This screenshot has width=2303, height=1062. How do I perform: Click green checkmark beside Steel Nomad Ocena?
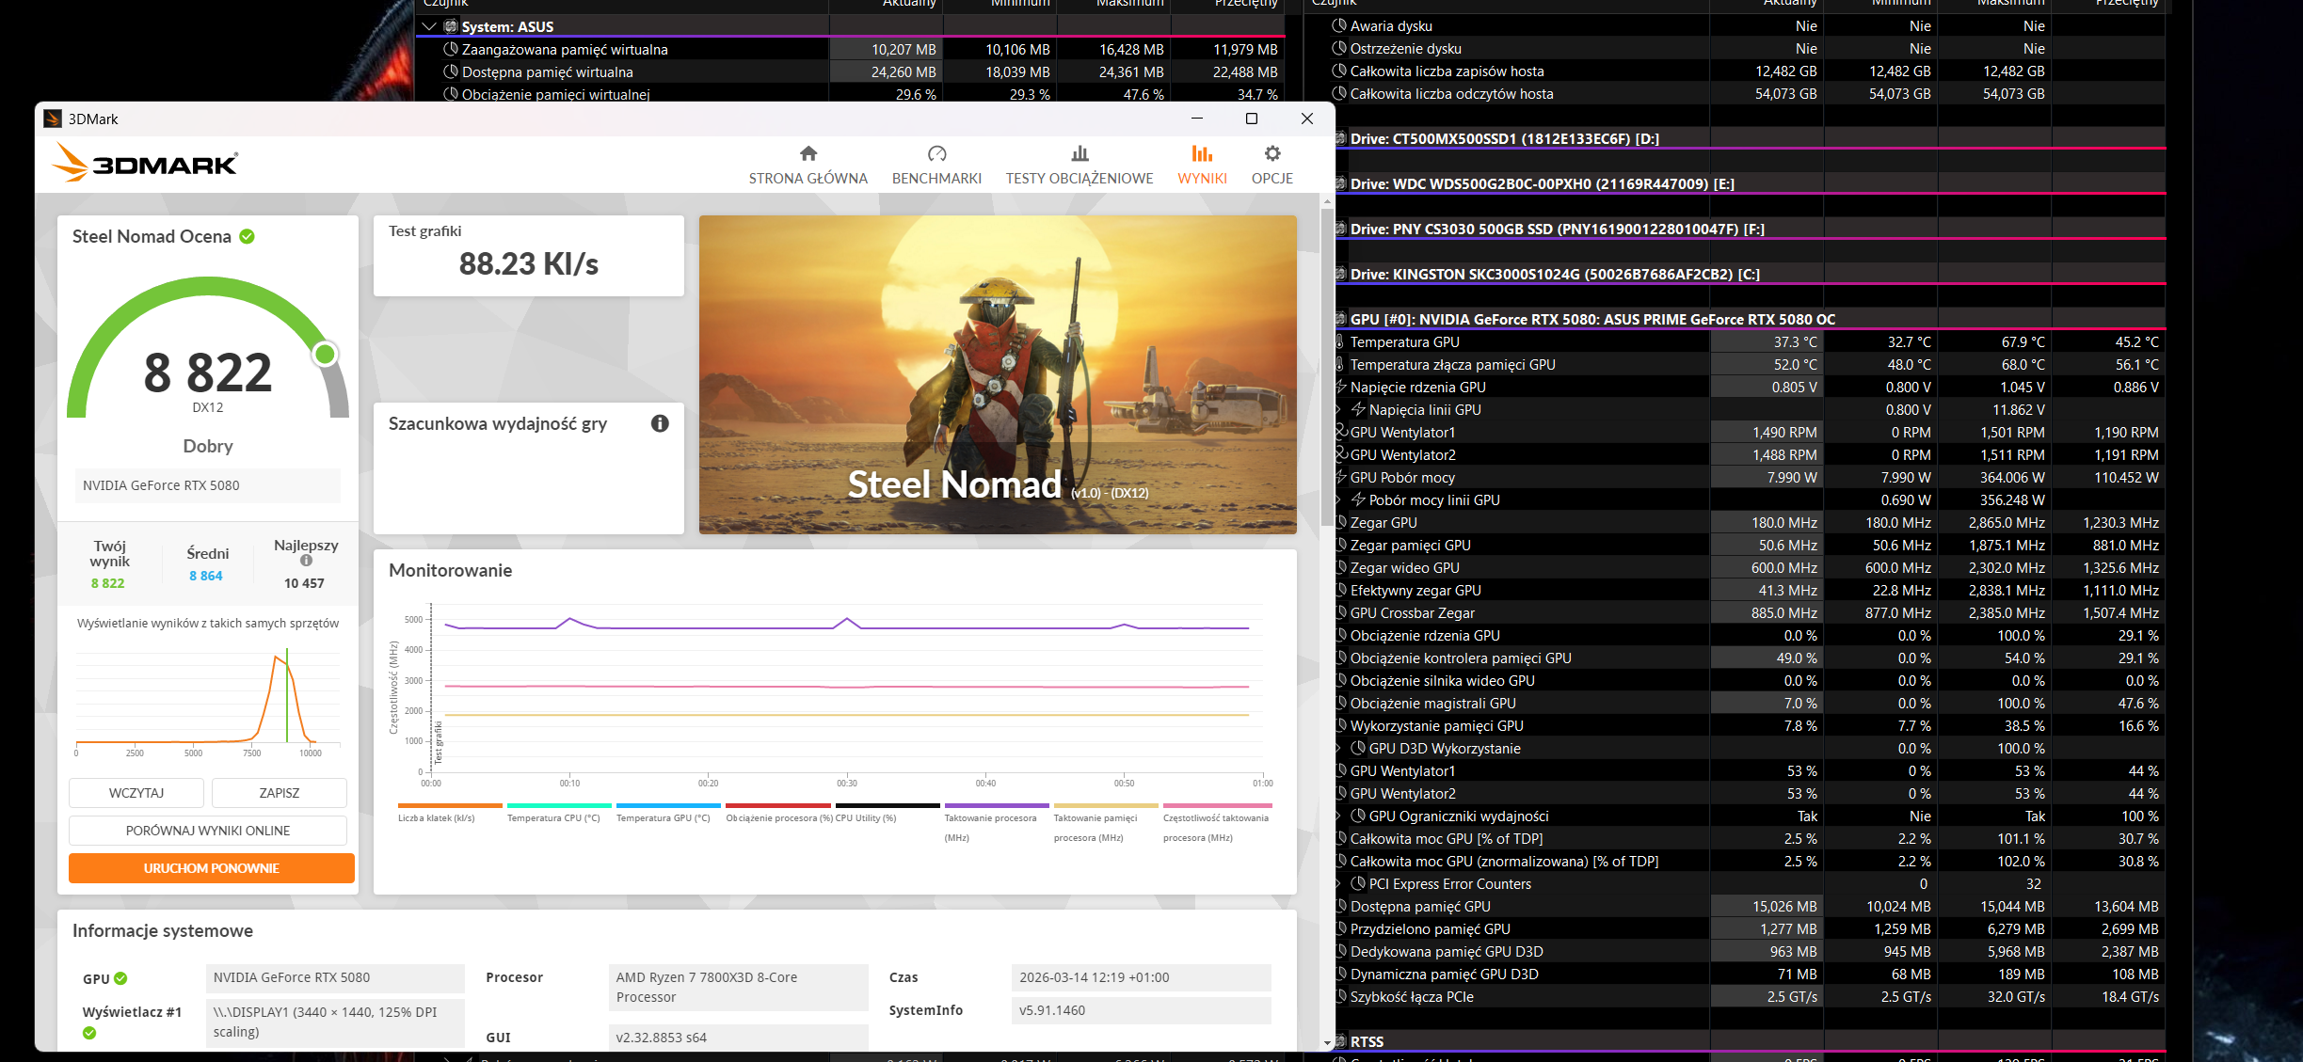point(248,236)
